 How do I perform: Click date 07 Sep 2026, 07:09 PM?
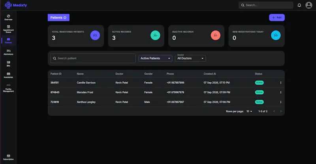tap(216, 92)
